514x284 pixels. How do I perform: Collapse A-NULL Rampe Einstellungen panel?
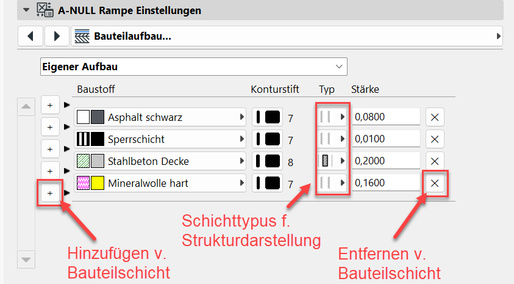[x=26, y=10]
